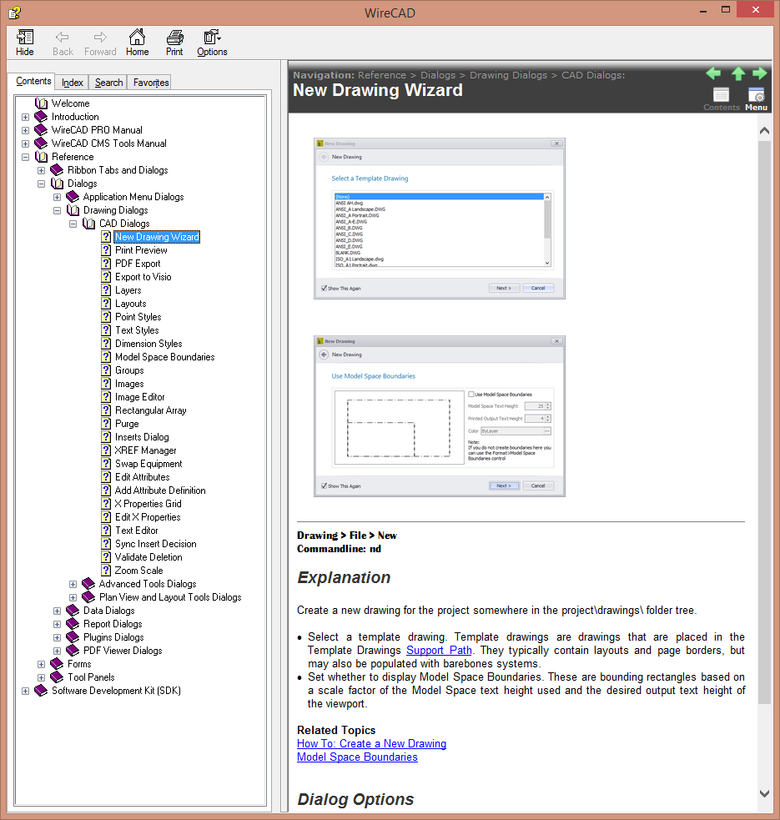Switch to the Contents tab
This screenshot has width=780, height=820.
(x=33, y=81)
